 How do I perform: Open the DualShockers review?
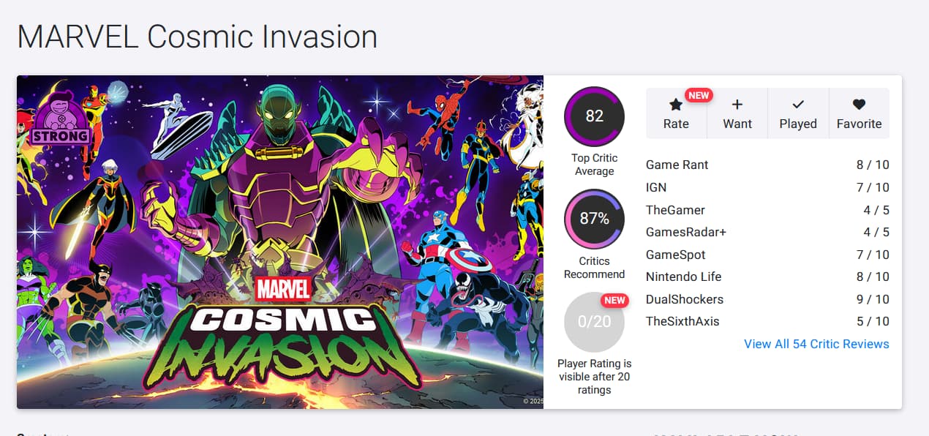[684, 299]
